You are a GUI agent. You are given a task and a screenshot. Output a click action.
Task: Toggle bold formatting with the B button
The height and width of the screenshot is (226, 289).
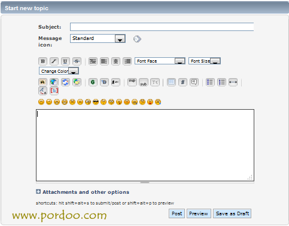pos(42,61)
